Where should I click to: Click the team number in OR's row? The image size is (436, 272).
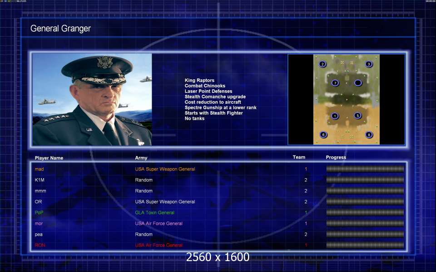[306, 202]
